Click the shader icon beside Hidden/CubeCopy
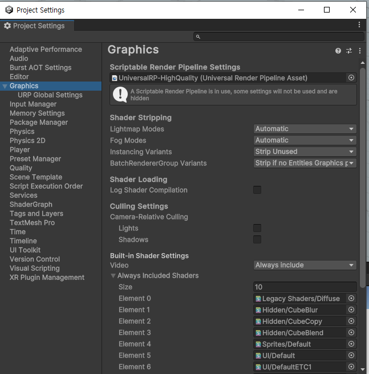The height and width of the screenshot is (374, 369). pos(258,322)
